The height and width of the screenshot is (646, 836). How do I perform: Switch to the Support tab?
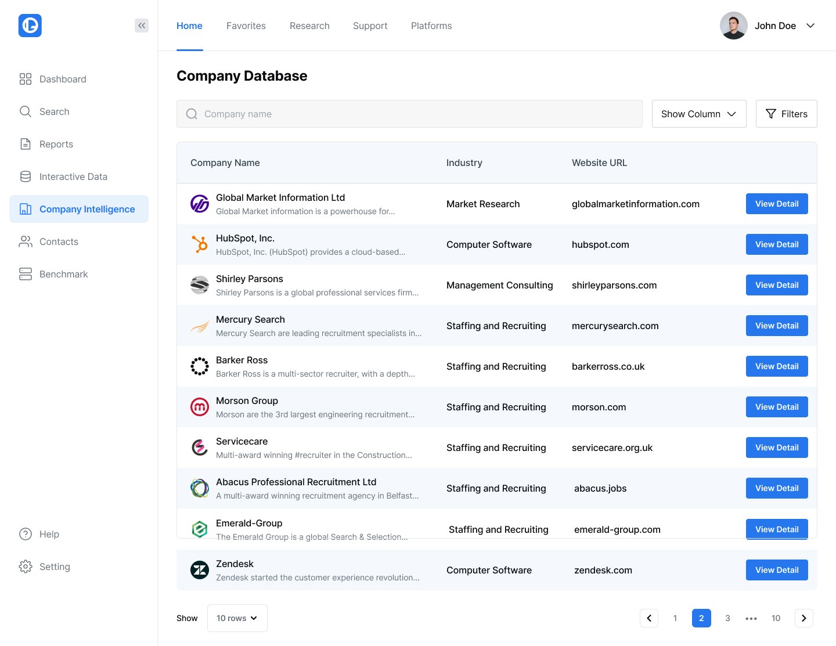click(x=370, y=26)
